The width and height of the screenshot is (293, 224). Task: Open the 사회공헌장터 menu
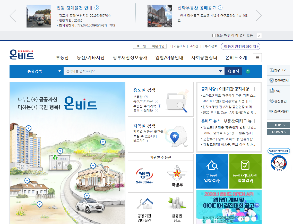pos(204,58)
